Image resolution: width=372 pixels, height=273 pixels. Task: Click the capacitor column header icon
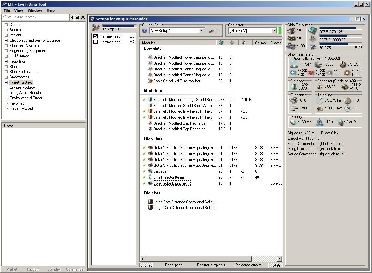click(x=244, y=43)
